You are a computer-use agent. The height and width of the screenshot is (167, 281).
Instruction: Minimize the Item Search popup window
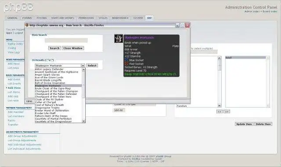pyautogui.click(x=177, y=25)
